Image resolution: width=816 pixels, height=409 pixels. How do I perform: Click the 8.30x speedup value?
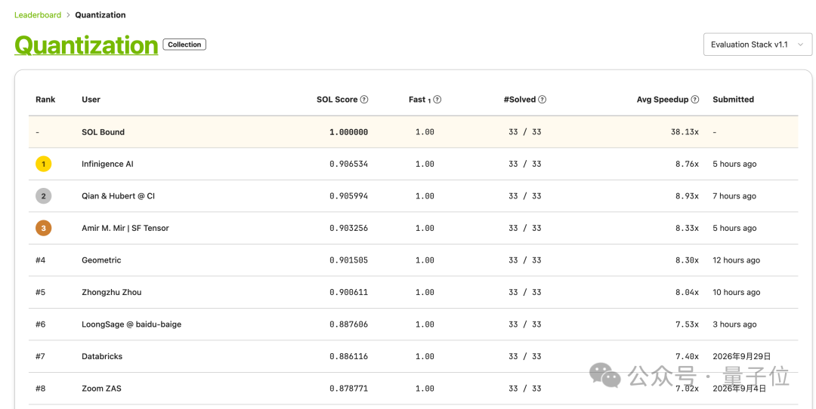coord(687,260)
